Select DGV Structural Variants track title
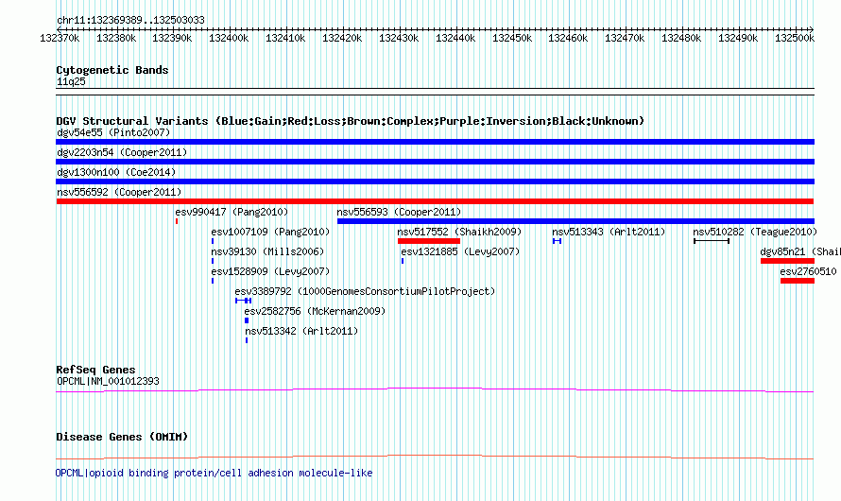Image resolution: width=841 pixels, height=501 pixels. point(350,121)
